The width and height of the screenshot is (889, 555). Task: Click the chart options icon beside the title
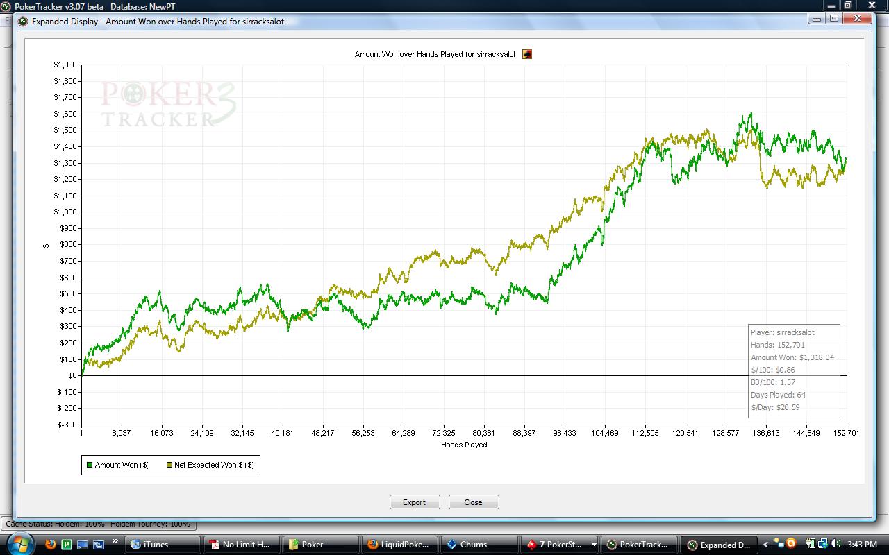tap(527, 54)
